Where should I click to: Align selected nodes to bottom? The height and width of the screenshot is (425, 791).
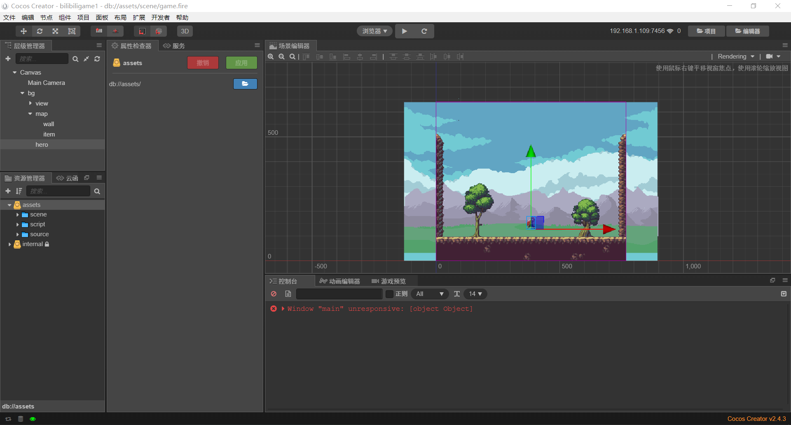click(x=333, y=56)
